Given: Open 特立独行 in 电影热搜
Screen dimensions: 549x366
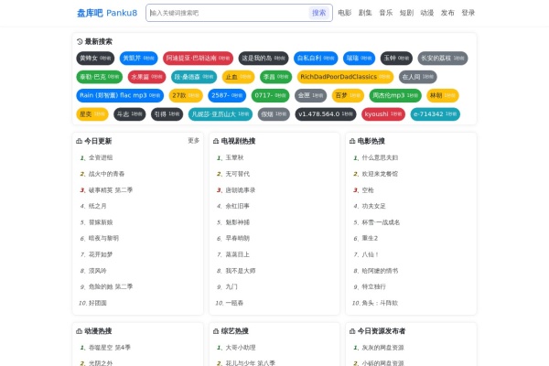Looking at the screenshot, I should pos(373,286).
